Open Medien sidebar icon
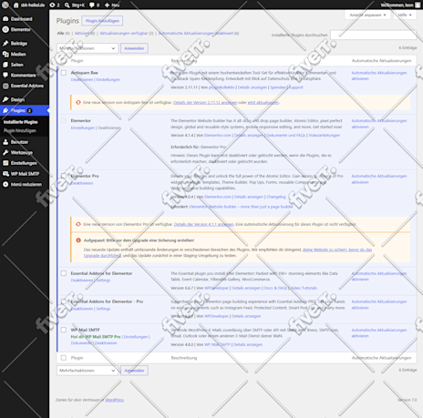Viewport: 423px width, 418px height. 5,54
